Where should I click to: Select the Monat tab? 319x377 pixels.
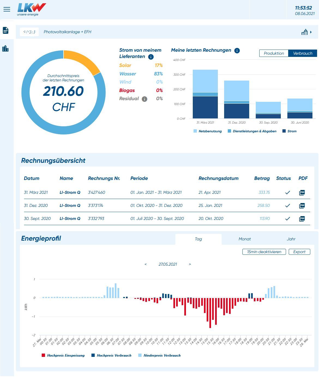pos(245,239)
